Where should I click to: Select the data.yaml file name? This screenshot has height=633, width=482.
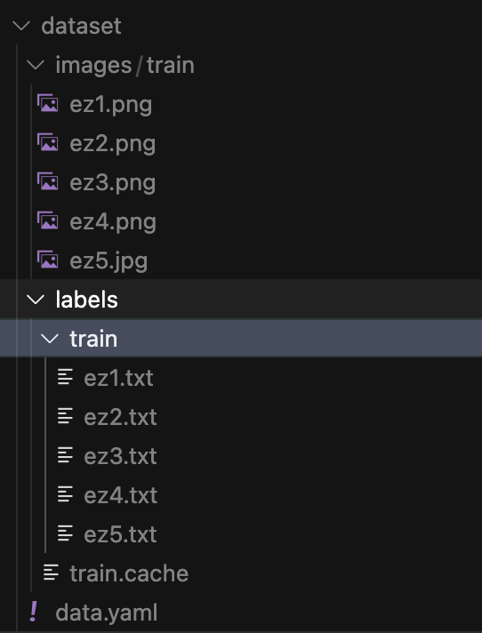pos(107,613)
